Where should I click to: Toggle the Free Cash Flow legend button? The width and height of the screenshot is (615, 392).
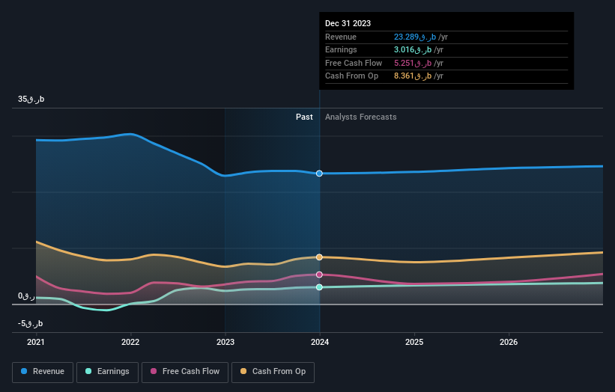[185, 372]
